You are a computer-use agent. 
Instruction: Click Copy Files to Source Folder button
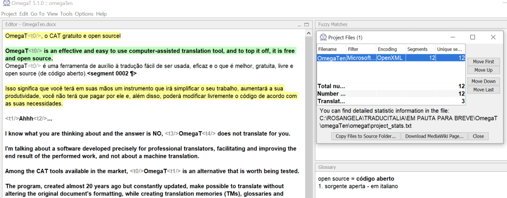(366, 136)
